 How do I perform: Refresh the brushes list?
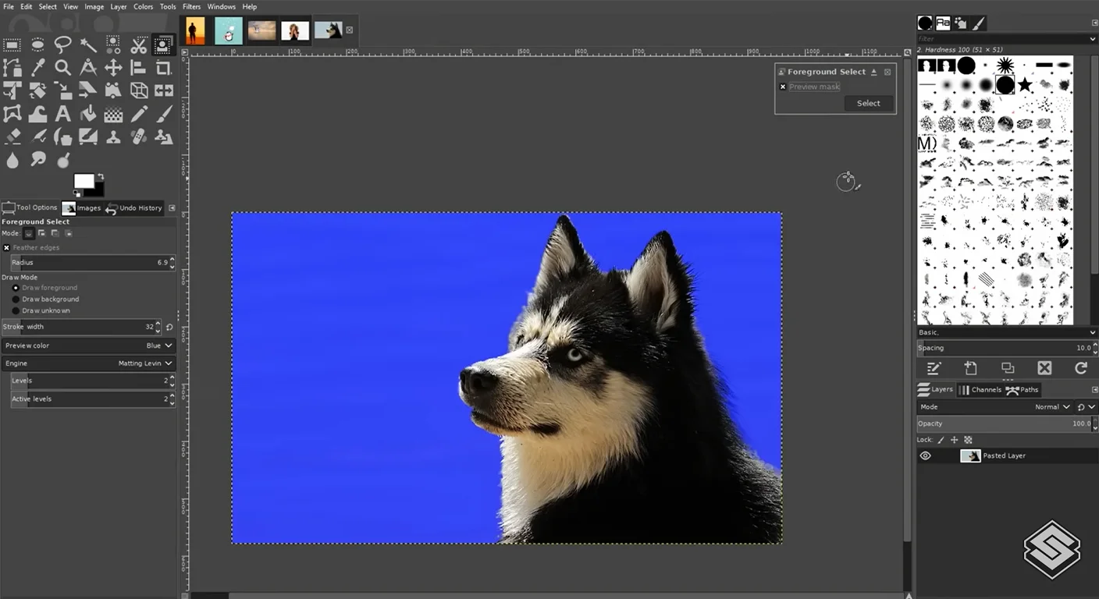pyautogui.click(x=1081, y=368)
